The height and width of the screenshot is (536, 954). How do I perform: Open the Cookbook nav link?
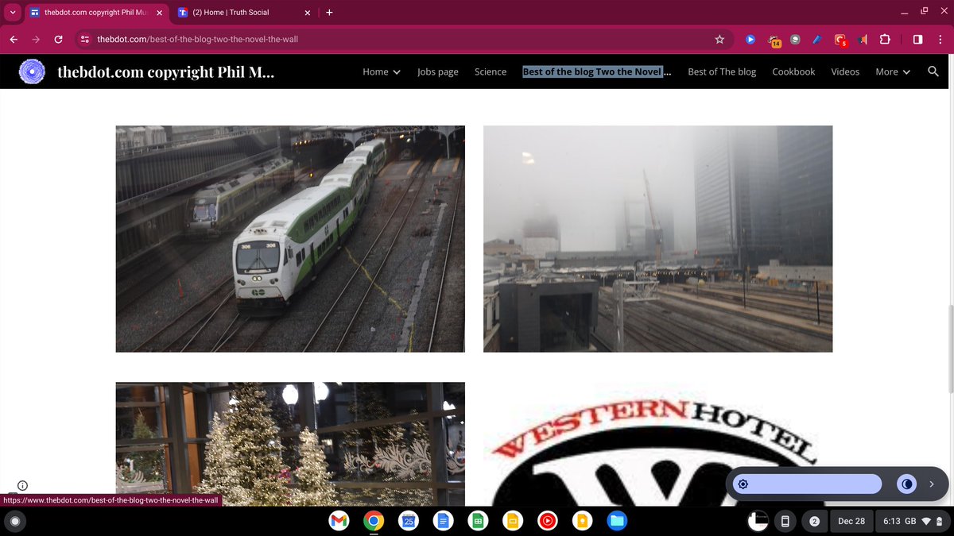(x=793, y=71)
